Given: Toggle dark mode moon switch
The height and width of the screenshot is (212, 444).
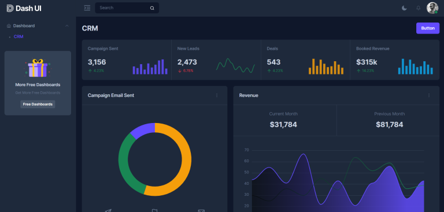Looking at the screenshot, I should [x=404, y=8].
